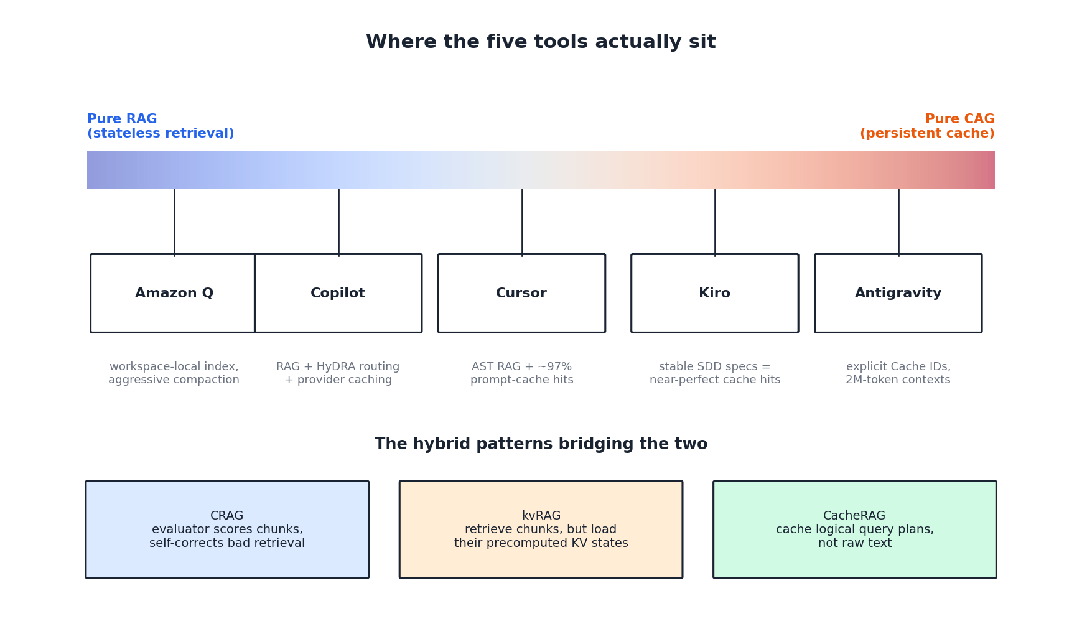Click 'workspace-local index, aggressive compaction' caption
Image resolution: width=1082 pixels, height=634 pixels.
(x=174, y=373)
